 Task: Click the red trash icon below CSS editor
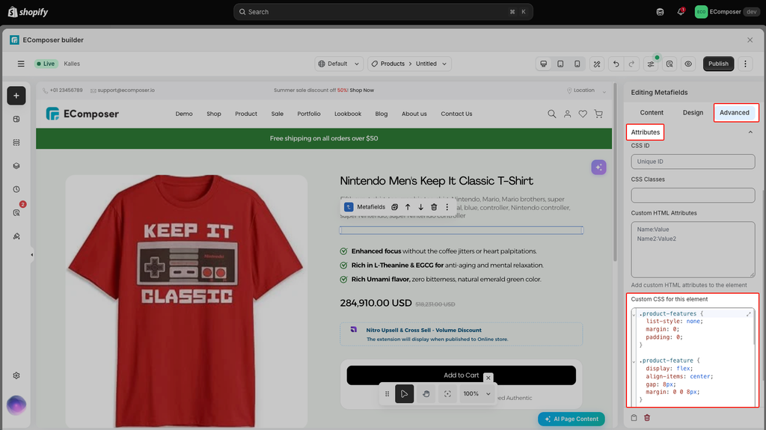click(x=647, y=418)
